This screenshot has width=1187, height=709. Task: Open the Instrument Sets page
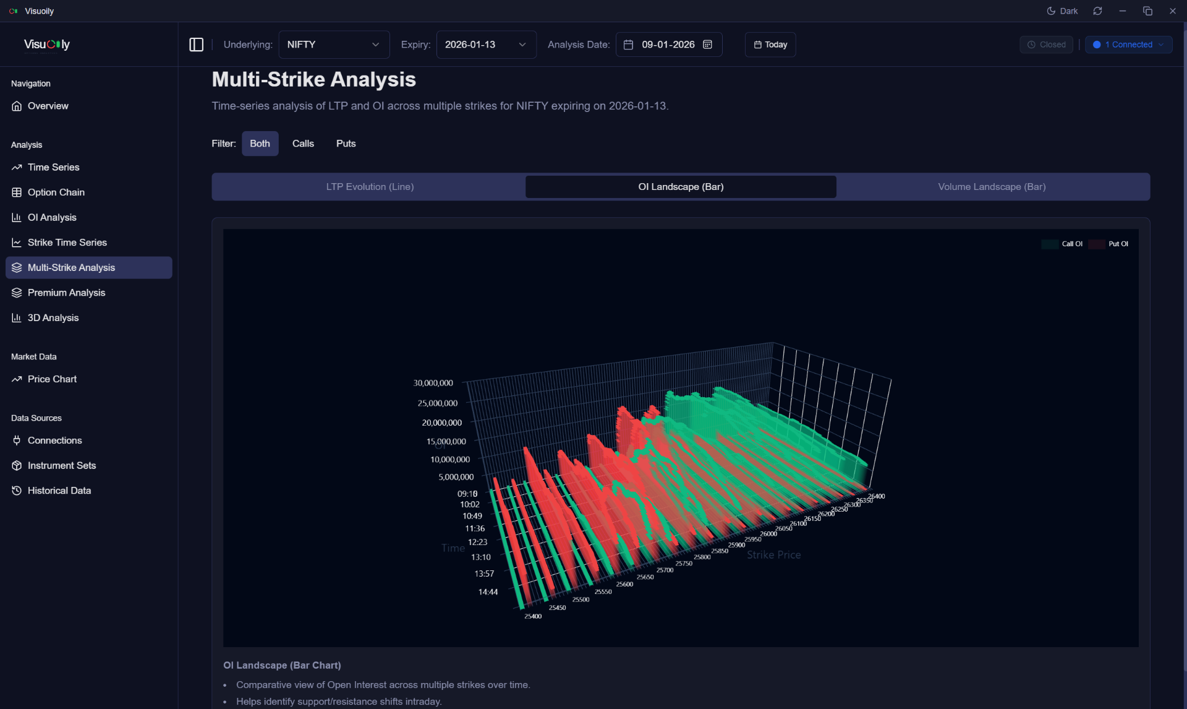[61, 465]
